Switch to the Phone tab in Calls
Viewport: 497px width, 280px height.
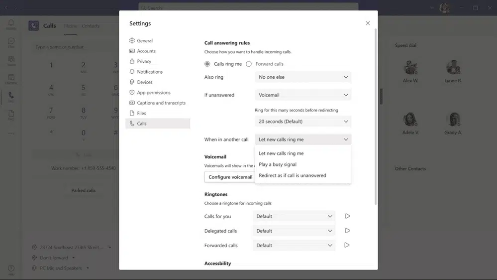tap(70, 26)
